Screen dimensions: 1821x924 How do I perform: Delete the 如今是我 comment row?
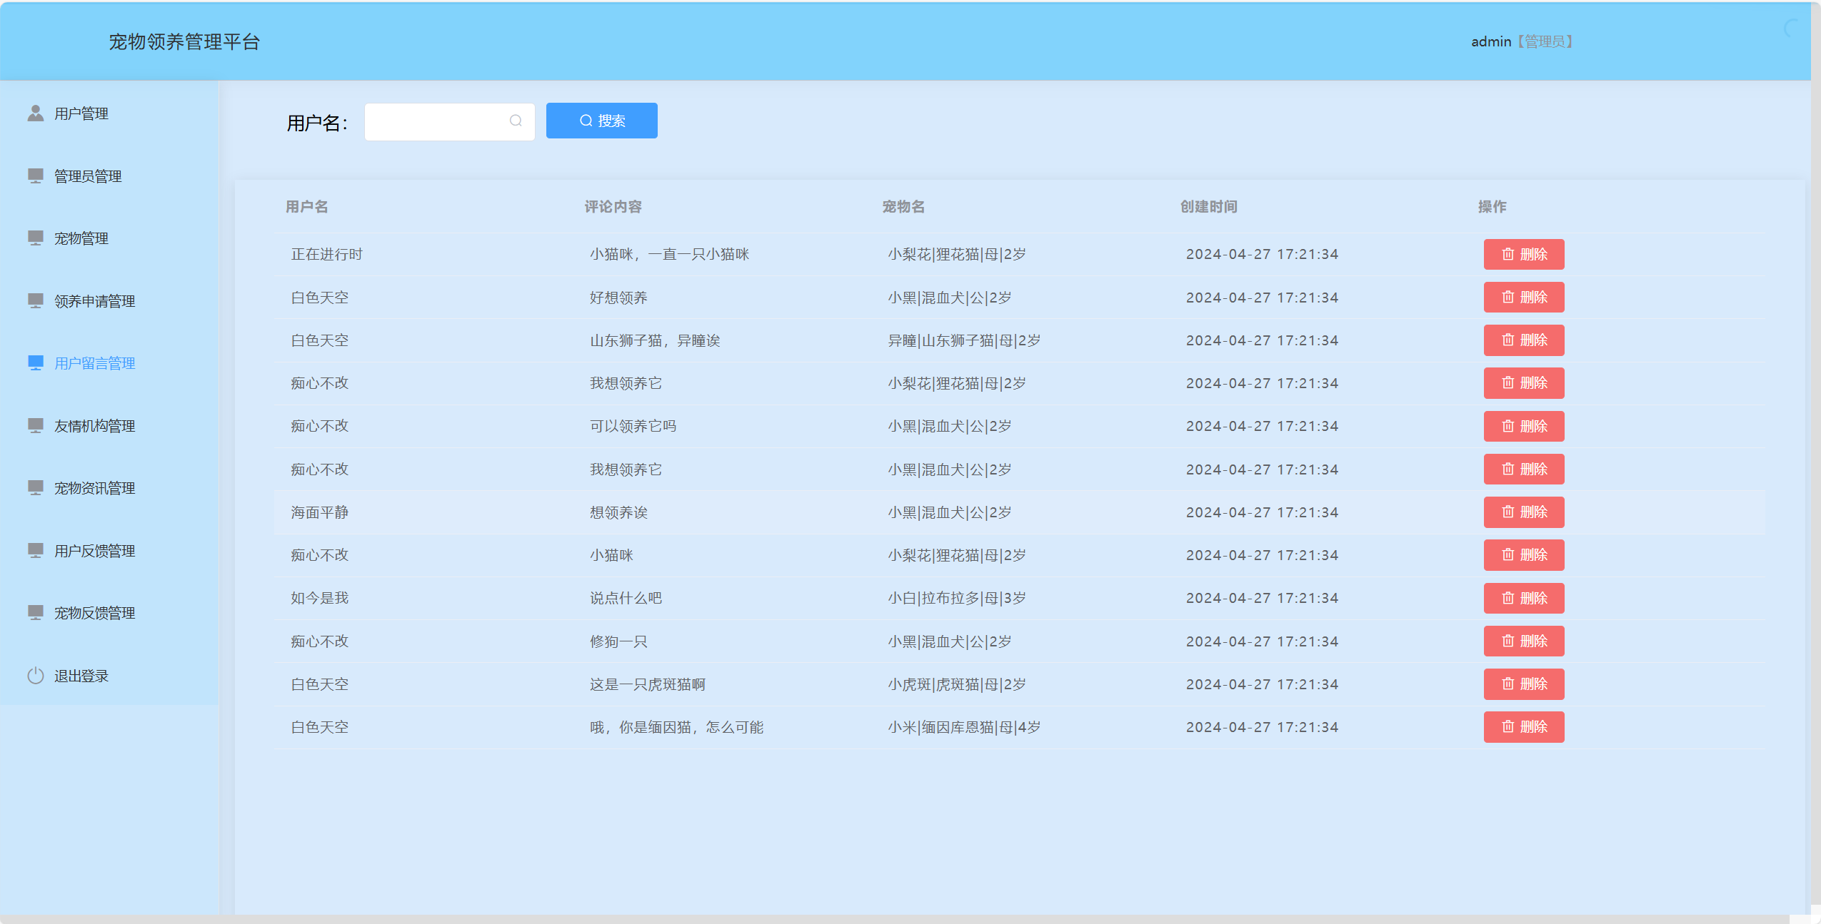pos(1523,598)
